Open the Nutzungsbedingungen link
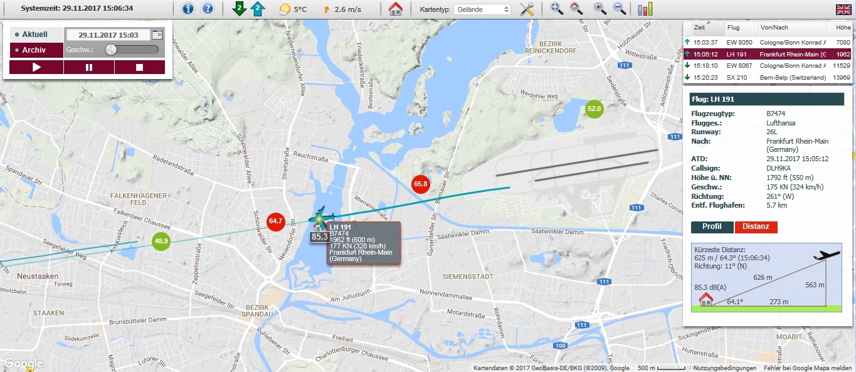 [725, 368]
